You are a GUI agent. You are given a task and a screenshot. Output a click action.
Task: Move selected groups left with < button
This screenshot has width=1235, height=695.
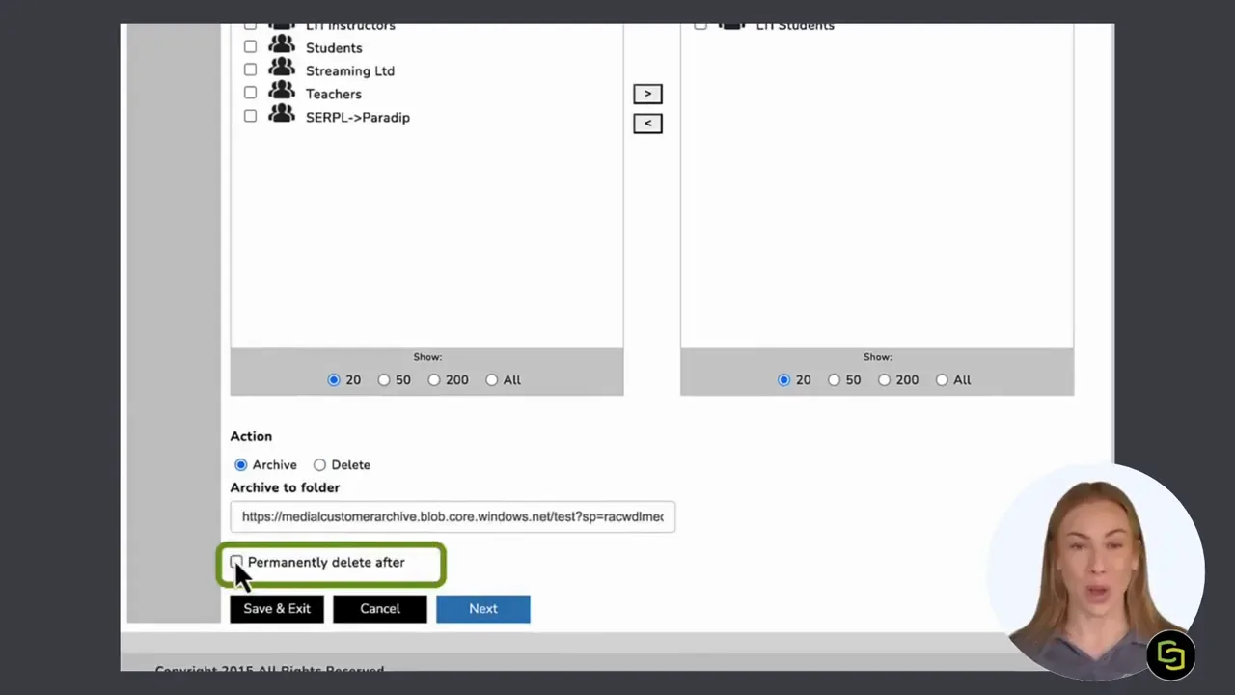pyautogui.click(x=647, y=123)
